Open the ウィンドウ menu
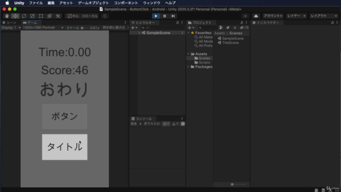This screenshot has width=341, height=192. pyautogui.click(x=151, y=3)
